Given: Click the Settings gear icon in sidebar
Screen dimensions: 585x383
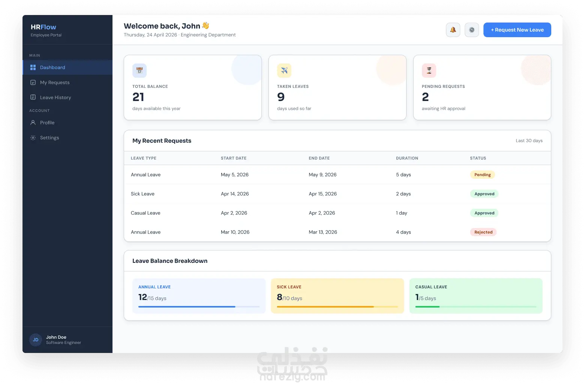Looking at the screenshot, I should [x=33, y=137].
